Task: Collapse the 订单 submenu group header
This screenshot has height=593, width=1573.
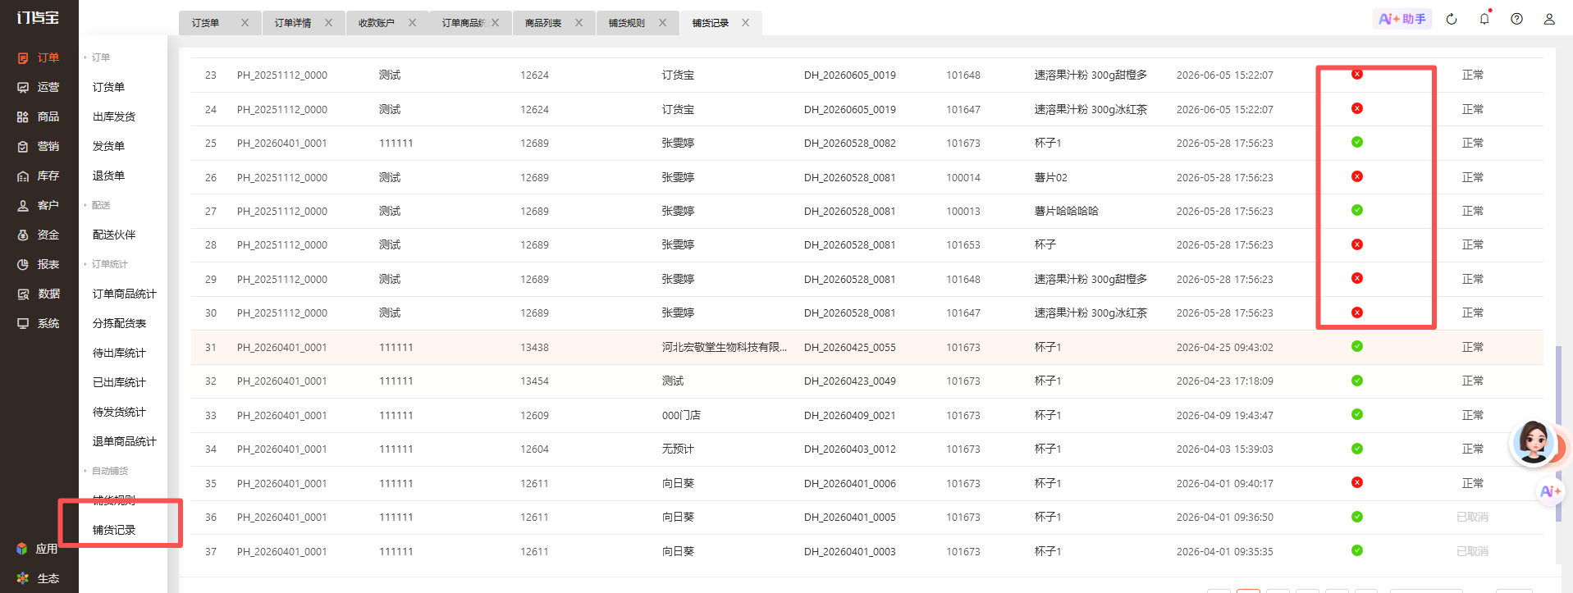Action: coord(98,57)
